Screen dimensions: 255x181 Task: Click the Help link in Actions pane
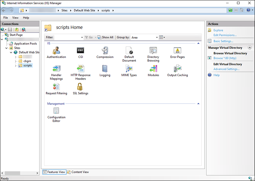216,75
